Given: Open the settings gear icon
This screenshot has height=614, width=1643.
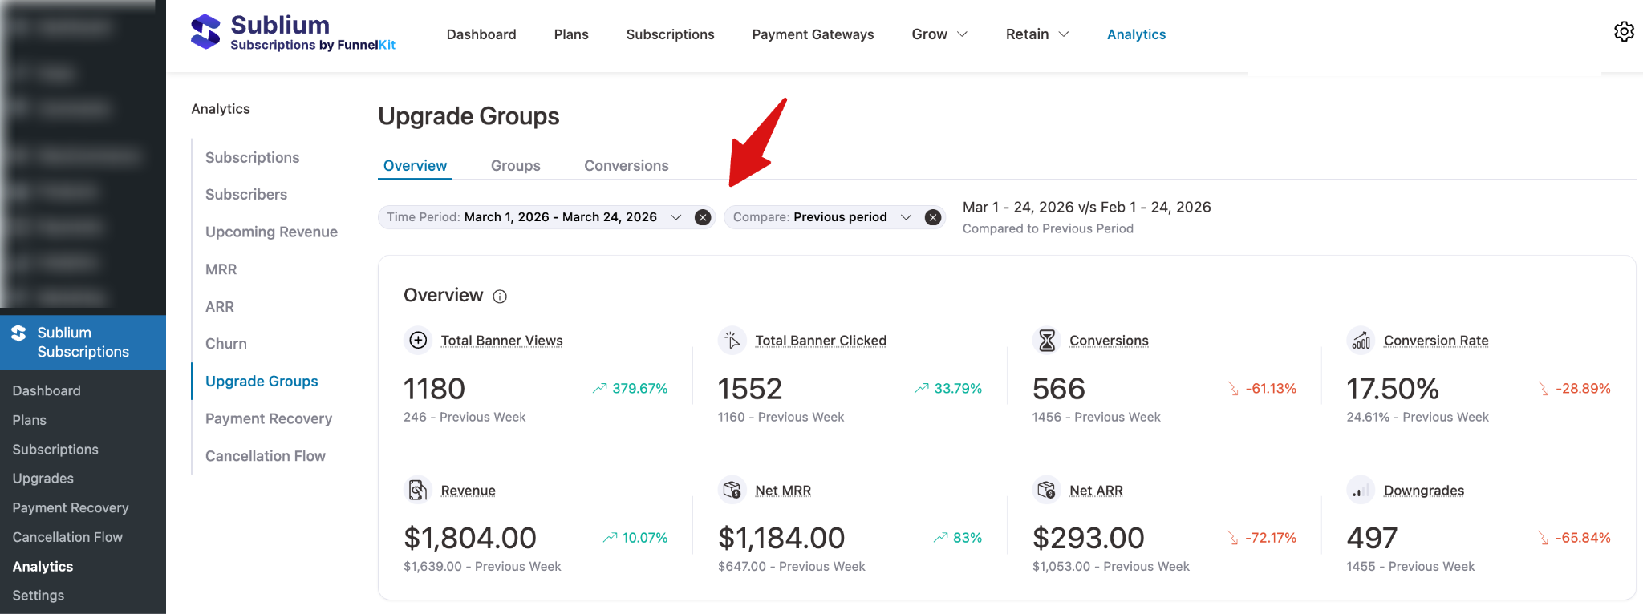Looking at the screenshot, I should 1624,31.
